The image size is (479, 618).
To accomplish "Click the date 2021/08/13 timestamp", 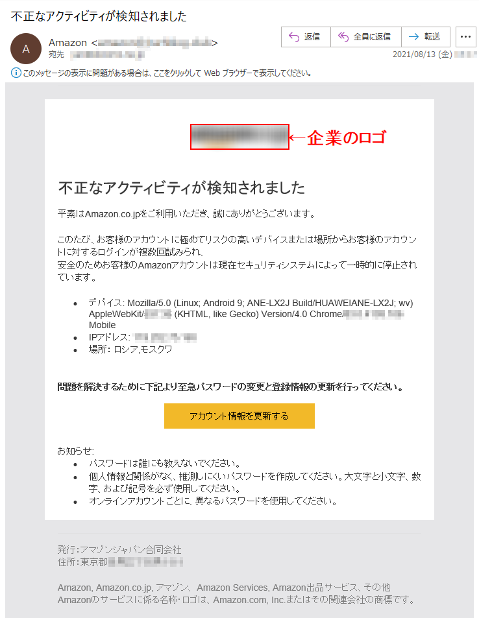I will click(422, 54).
